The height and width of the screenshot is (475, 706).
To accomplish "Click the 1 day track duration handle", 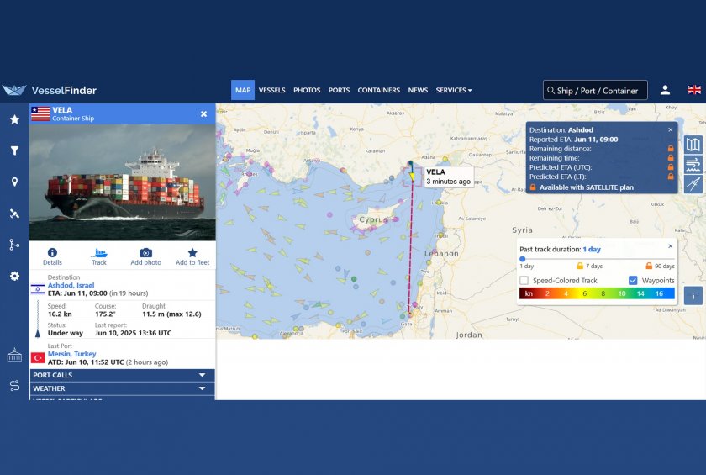I will (x=522, y=259).
